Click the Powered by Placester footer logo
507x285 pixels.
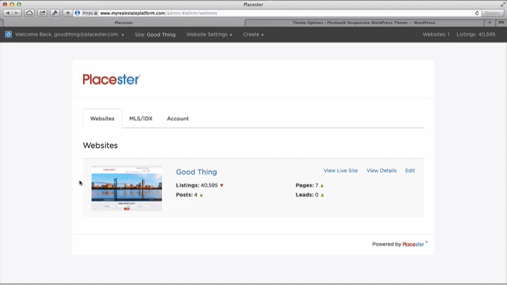click(413, 244)
